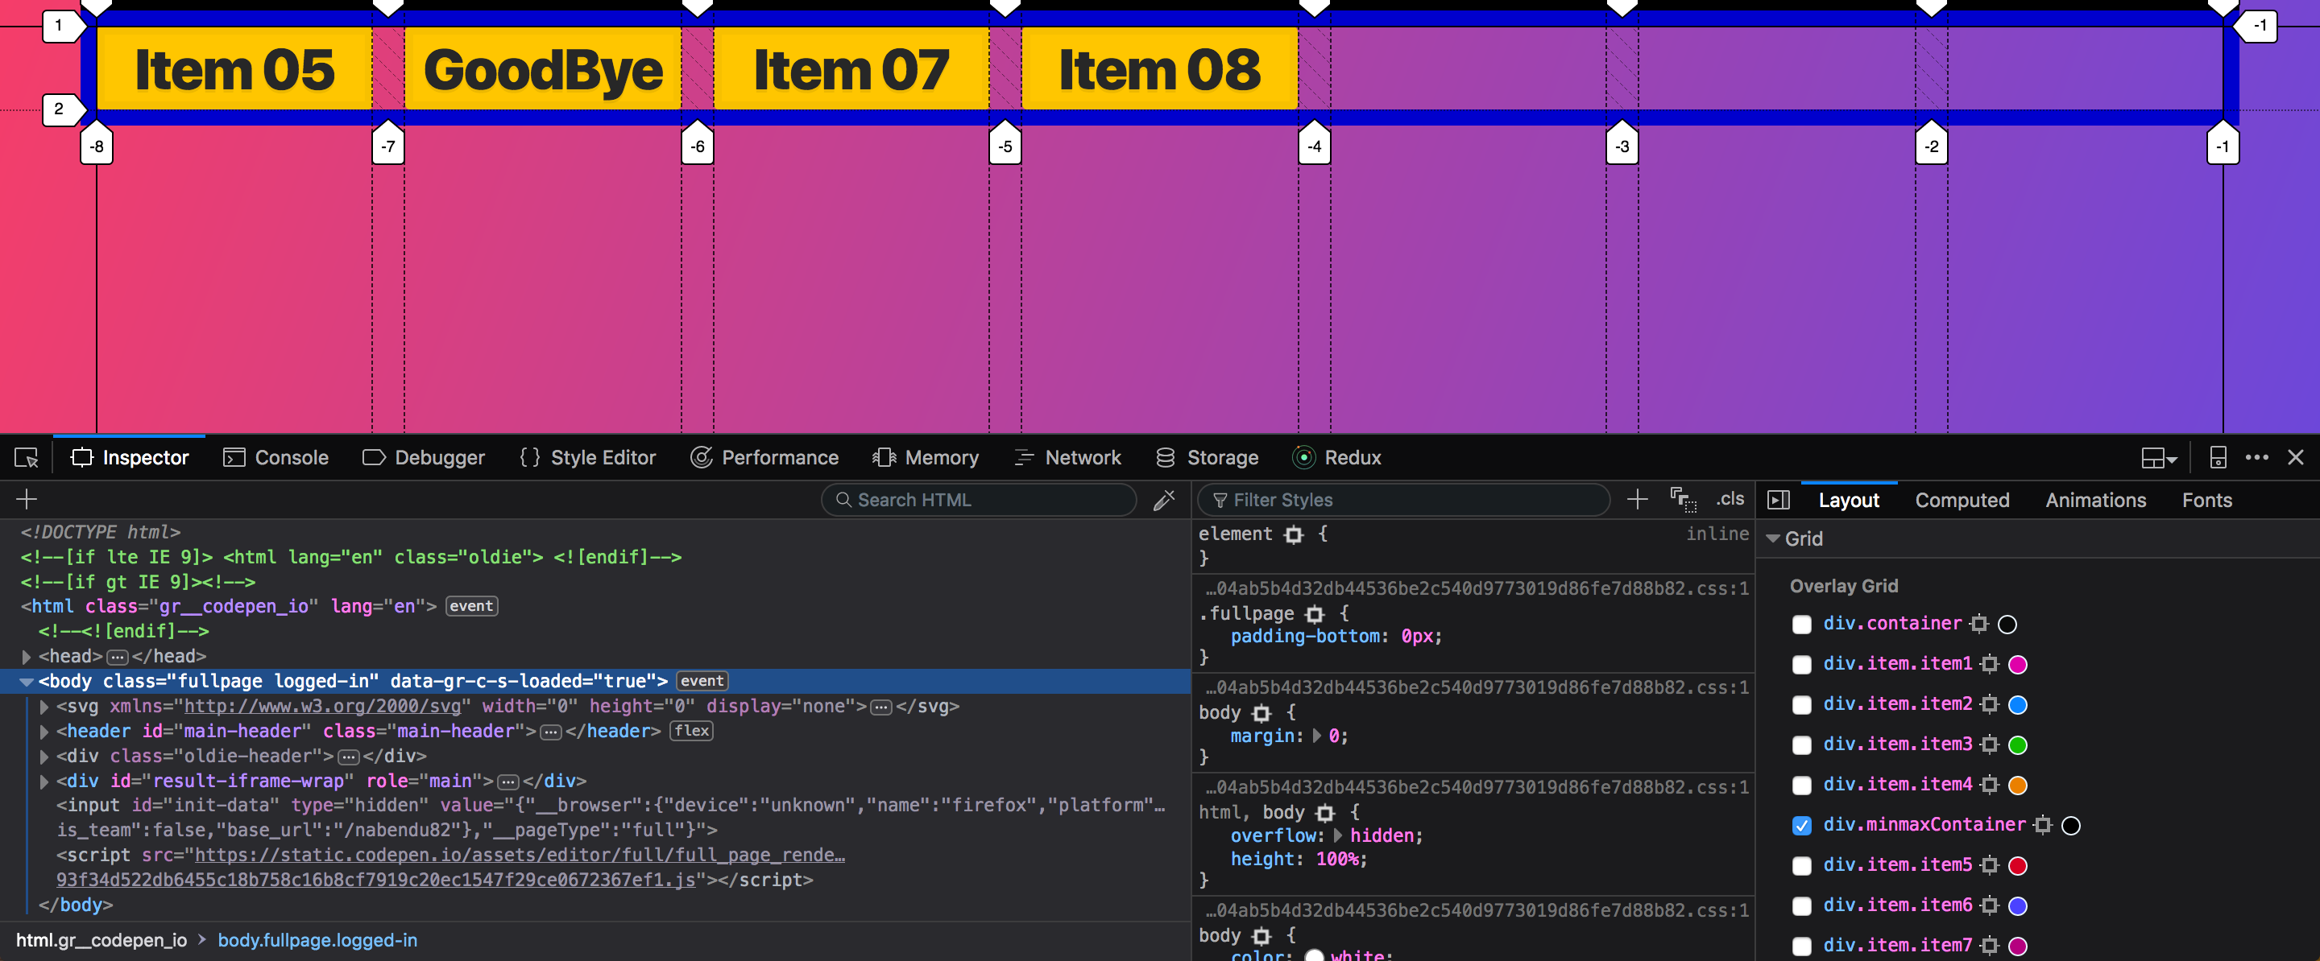Enable grid overlay for div.item.item6
The width and height of the screenshot is (2320, 961).
coord(1801,906)
